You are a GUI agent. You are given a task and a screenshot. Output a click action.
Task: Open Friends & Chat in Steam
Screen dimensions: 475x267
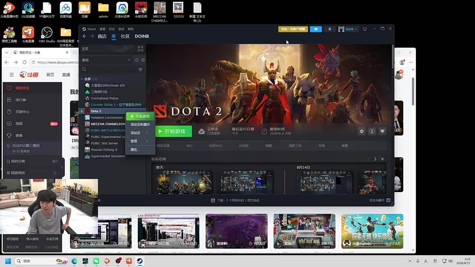[380, 200]
